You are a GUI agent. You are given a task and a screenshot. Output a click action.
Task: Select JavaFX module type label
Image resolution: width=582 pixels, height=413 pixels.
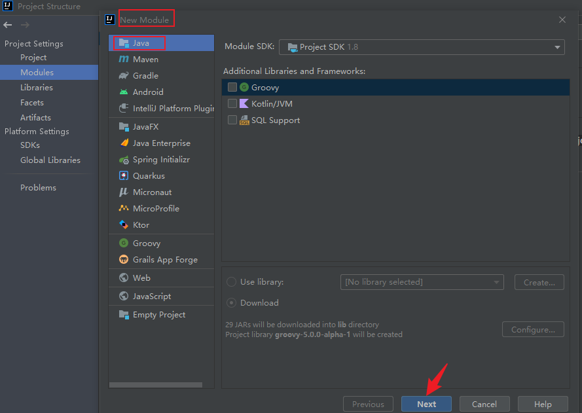[x=146, y=127]
